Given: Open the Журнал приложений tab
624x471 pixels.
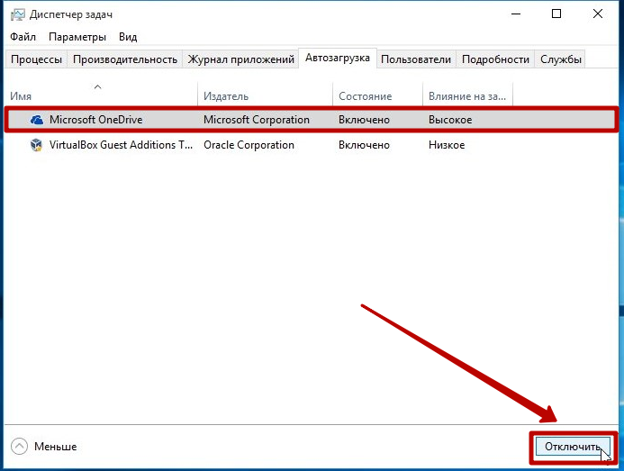Looking at the screenshot, I should click(x=240, y=59).
